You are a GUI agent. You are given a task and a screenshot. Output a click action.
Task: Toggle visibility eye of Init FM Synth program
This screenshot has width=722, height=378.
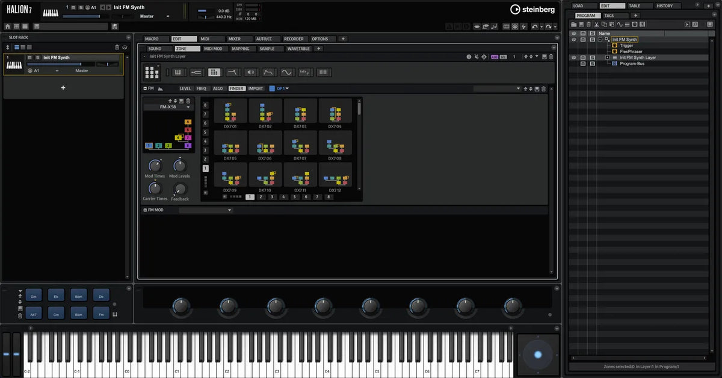click(x=573, y=40)
